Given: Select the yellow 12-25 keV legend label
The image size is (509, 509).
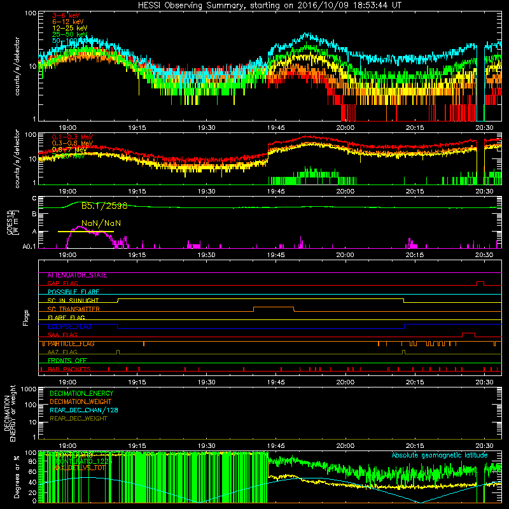Looking at the screenshot, I should click(x=69, y=28).
